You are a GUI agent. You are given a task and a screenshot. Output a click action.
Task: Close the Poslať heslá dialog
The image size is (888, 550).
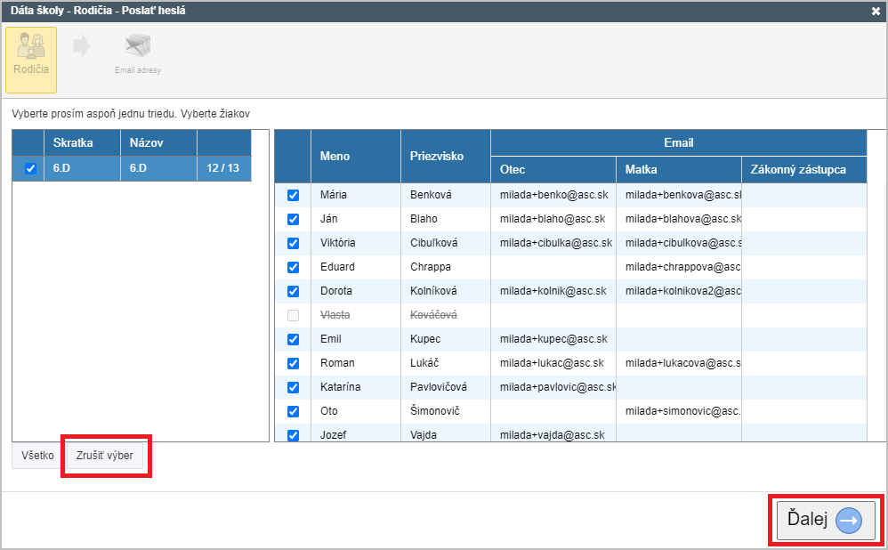[x=876, y=12]
